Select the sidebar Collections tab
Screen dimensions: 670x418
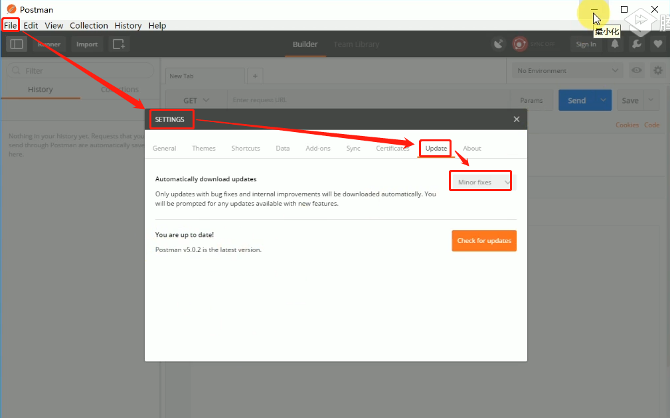[x=120, y=89]
